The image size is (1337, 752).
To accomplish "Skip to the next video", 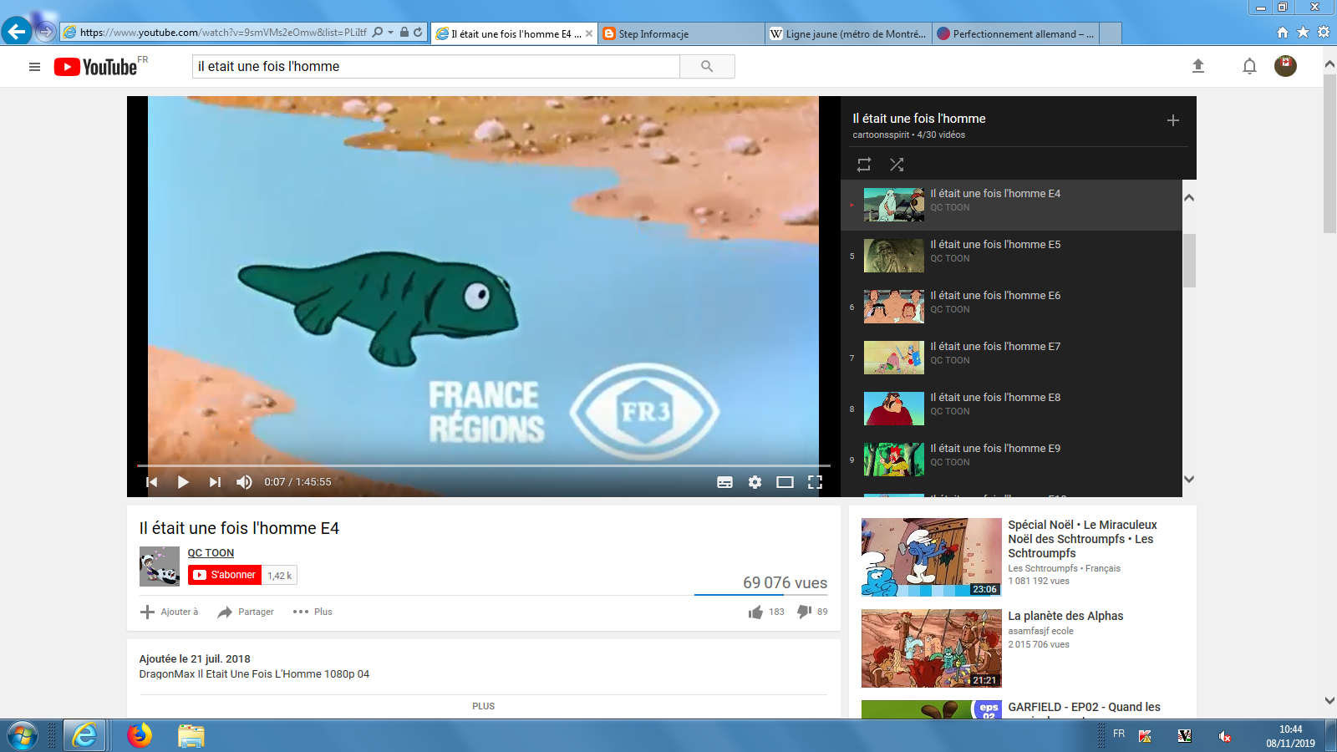I will click(215, 482).
